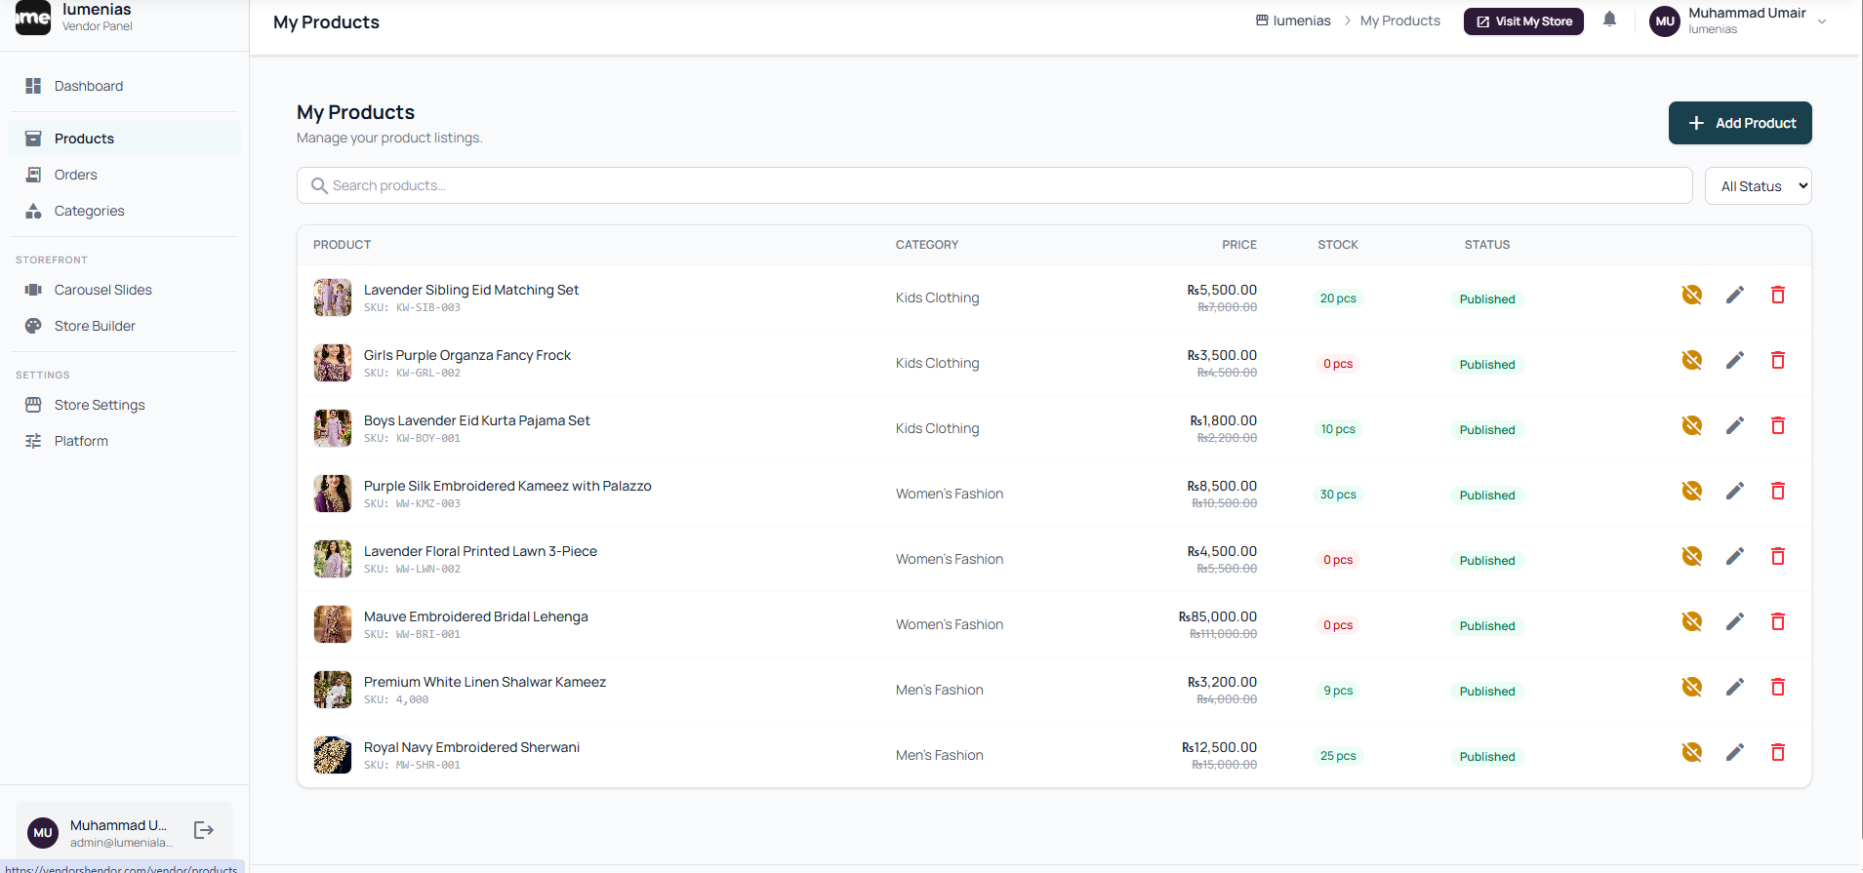This screenshot has width=1863, height=873.
Task: Toggle visibility of Mauve Embroidered Bridal Lehenga
Action: (1692, 621)
